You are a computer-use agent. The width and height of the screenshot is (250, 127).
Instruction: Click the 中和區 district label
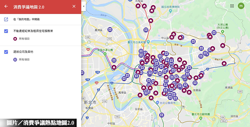coord(111,123)
